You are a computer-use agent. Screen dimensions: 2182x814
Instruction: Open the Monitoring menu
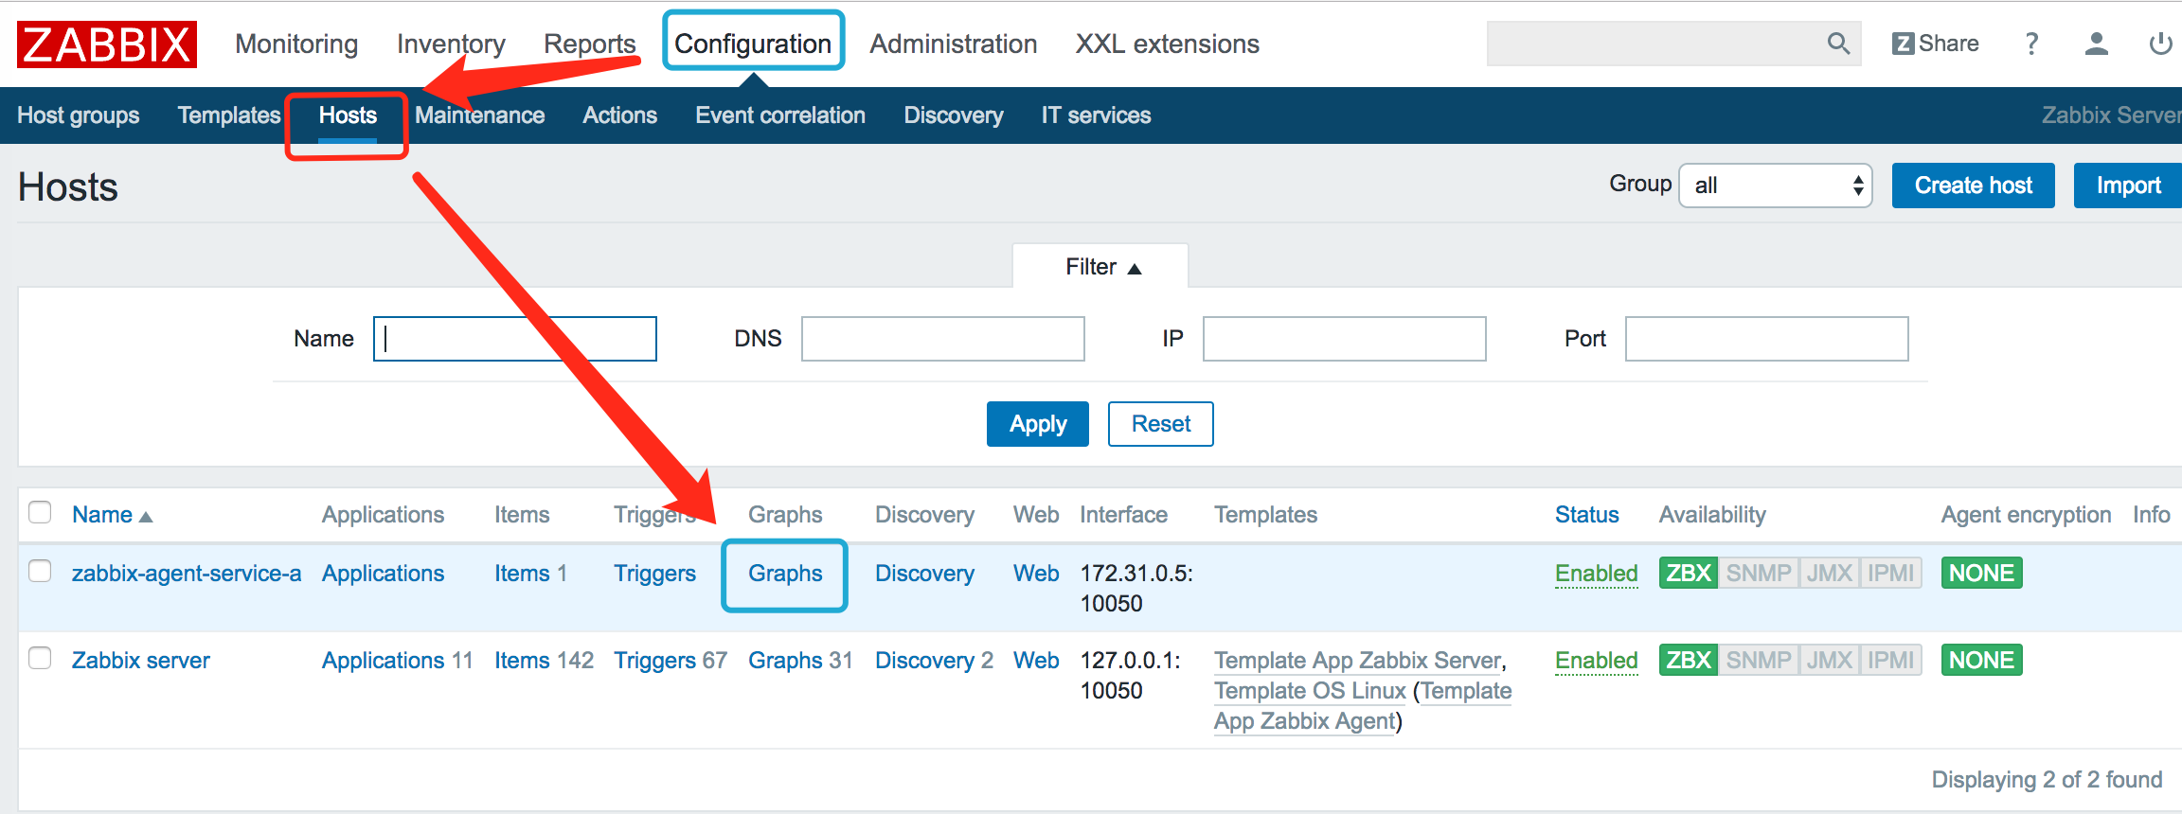coord(296,44)
